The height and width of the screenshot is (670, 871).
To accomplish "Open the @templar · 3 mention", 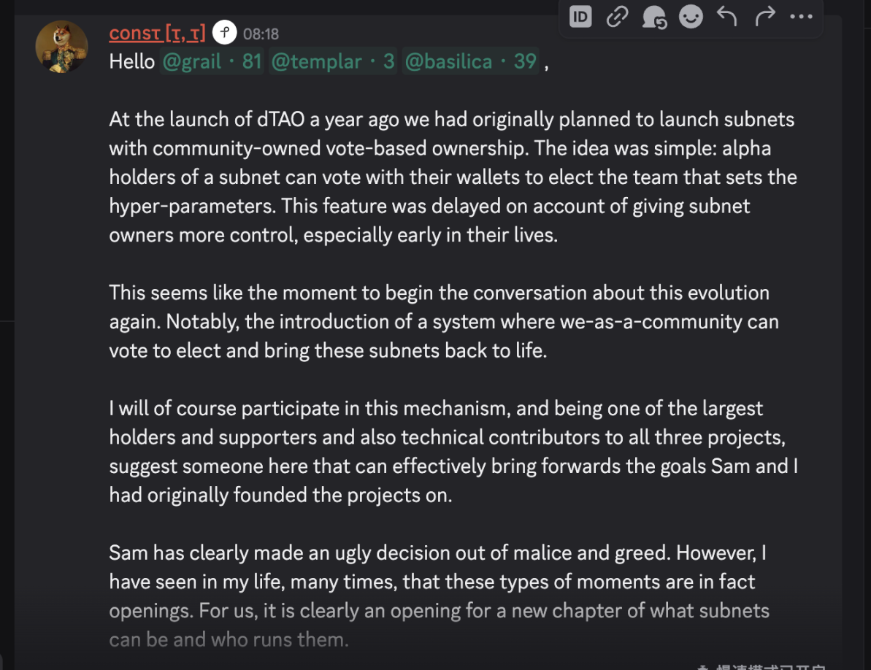I will tap(333, 62).
